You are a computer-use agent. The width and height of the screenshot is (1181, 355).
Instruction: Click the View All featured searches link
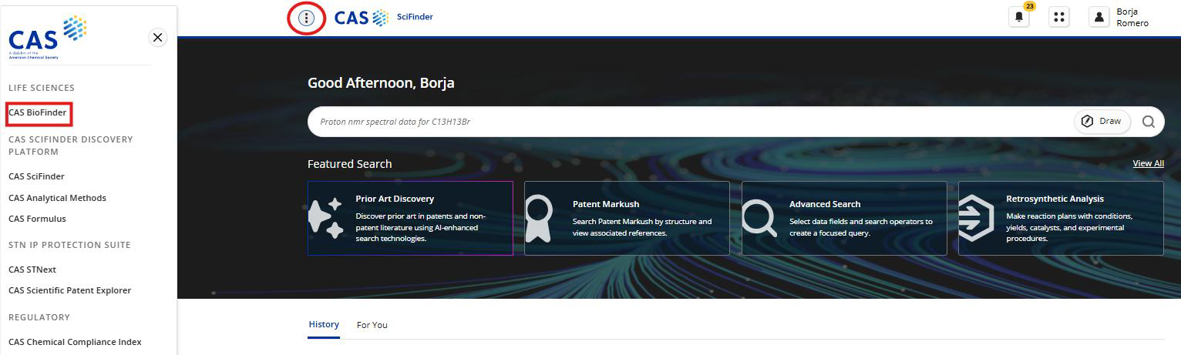(1148, 163)
